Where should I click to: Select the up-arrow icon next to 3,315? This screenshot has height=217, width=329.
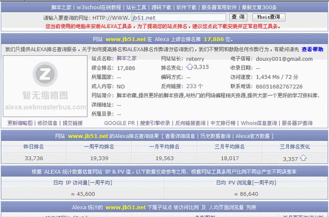[x=190, y=67]
